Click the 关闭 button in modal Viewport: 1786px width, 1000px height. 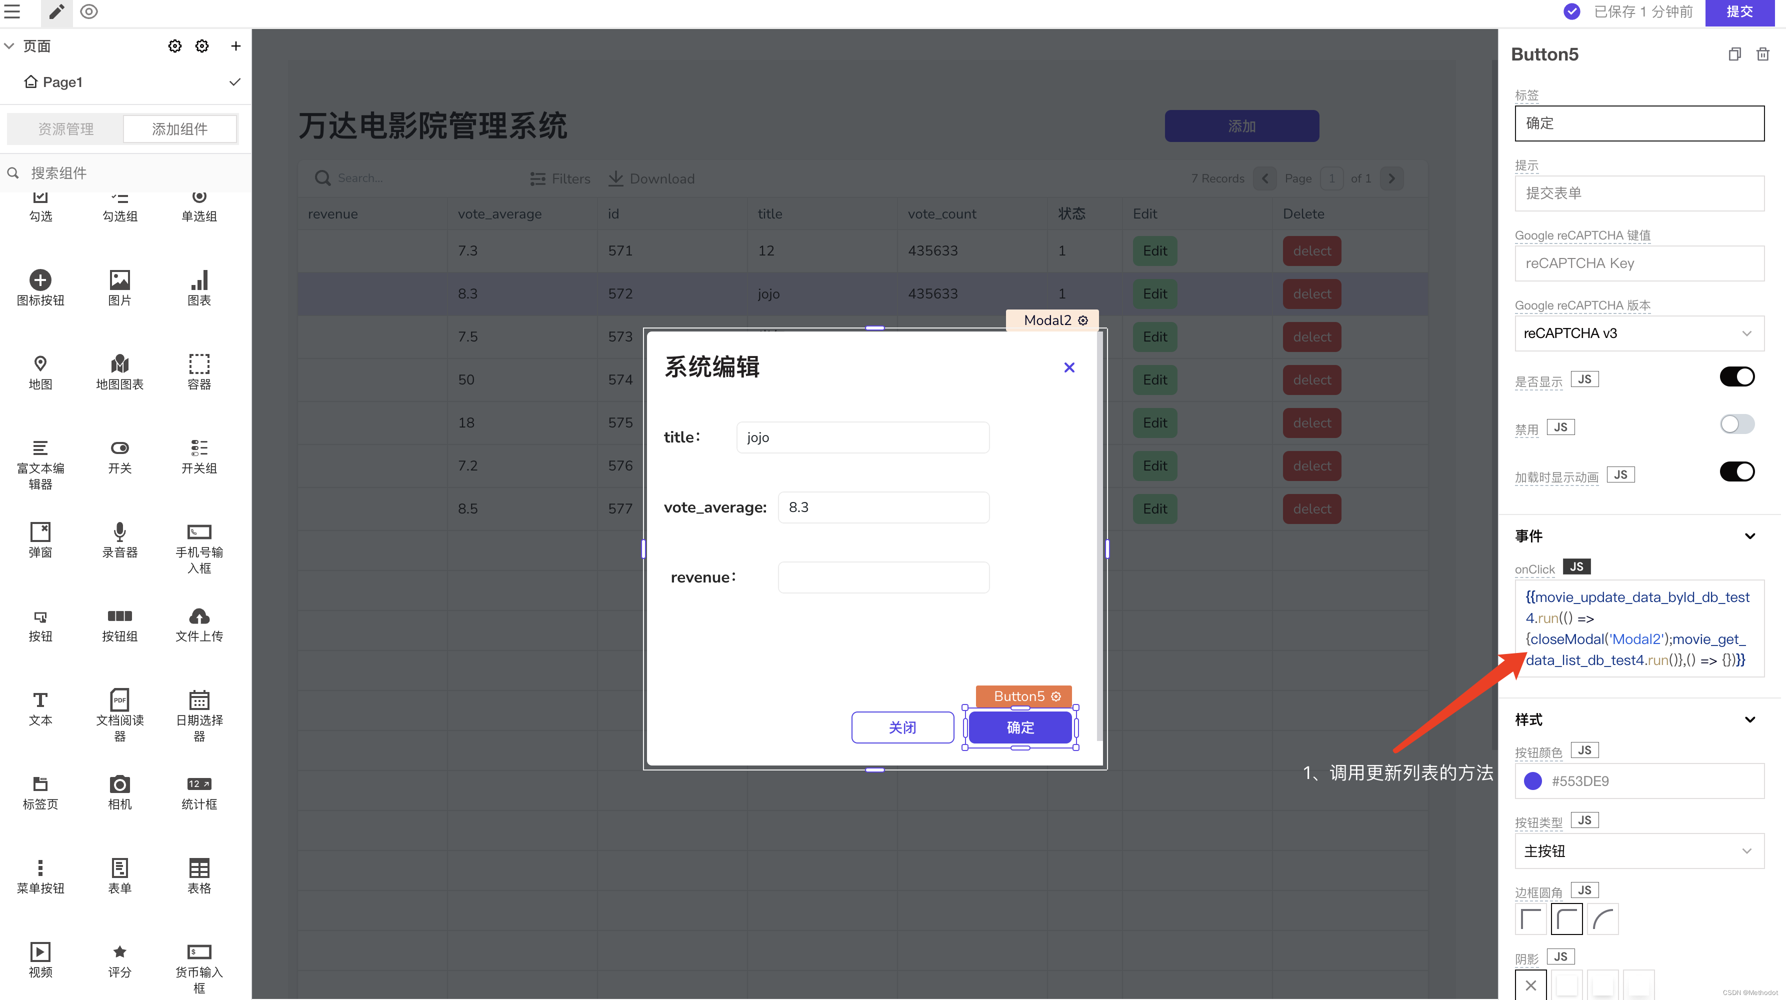coord(902,727)
